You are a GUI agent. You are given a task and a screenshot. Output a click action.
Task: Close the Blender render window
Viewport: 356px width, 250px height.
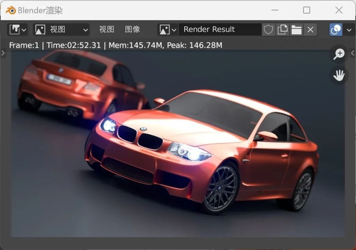click(x=339, y=10)
